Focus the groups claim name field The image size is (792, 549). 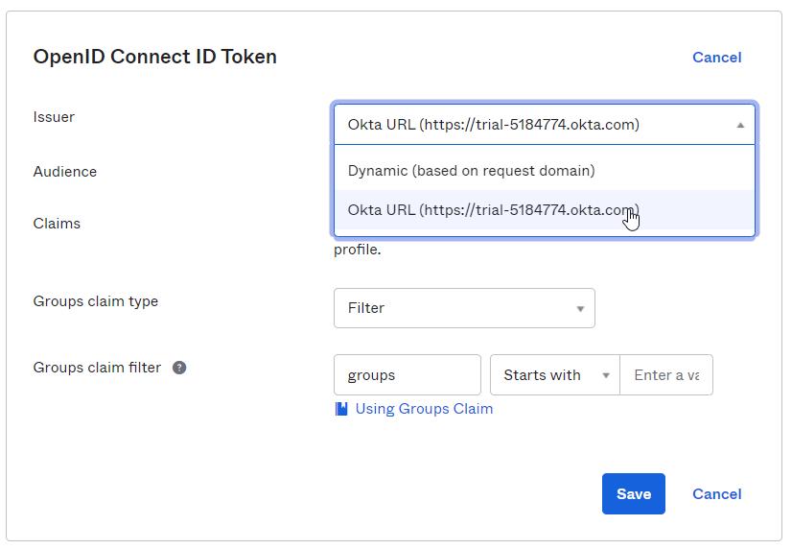pyautogui.click(x=408, y=374)
